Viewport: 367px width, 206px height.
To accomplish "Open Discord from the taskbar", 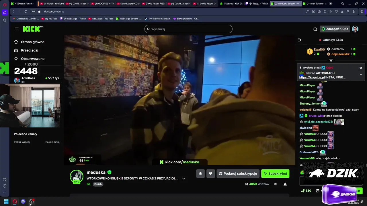I will (x=23, y=201).
